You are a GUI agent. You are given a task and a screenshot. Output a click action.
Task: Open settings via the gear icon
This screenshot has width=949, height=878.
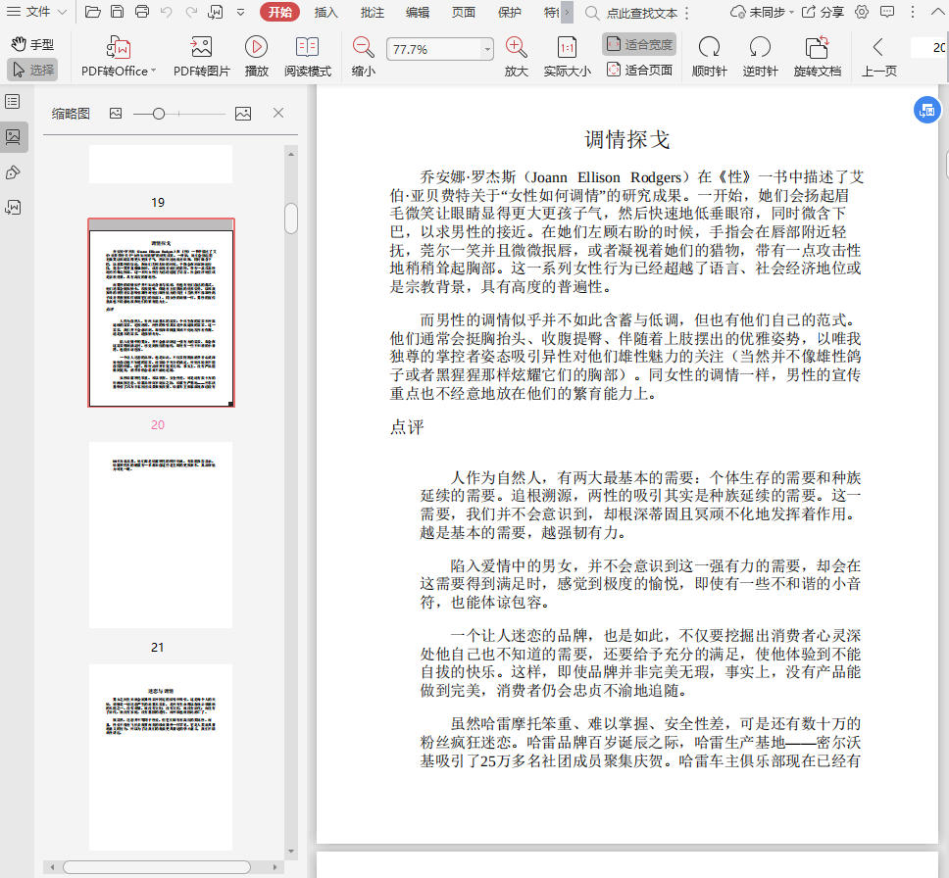point(862,12)
